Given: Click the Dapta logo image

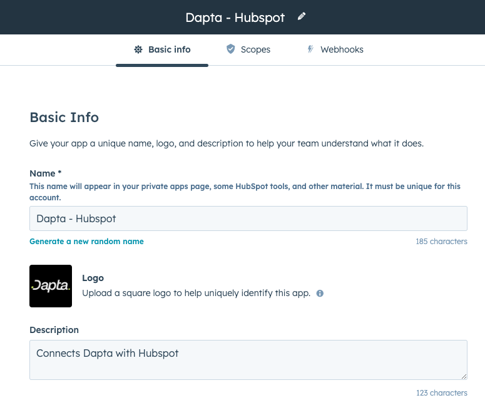Looking at the screenshot, I should pyautogui.click(x=51, y=286).
